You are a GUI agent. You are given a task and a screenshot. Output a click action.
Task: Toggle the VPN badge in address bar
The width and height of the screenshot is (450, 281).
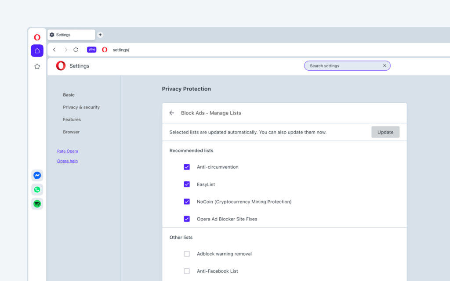coord(91,50)
